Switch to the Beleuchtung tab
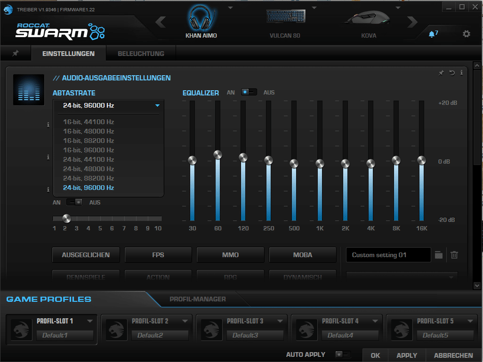Image resolution: width=483 pixels, height=362 pixels. pos(141,54)
